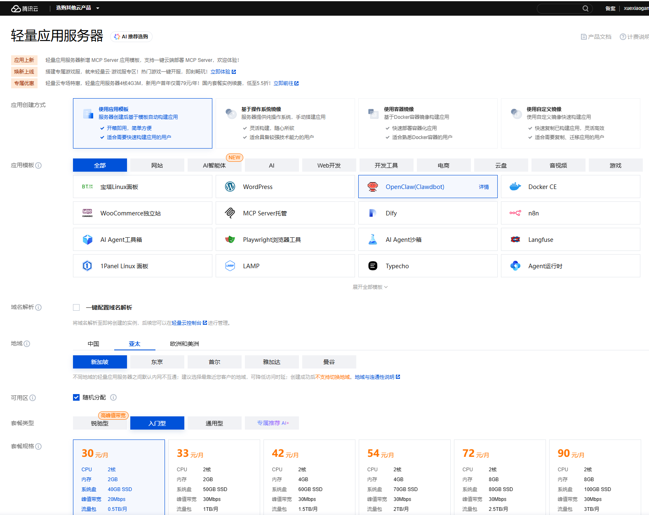Open the 选购其他云产品 dropdown
The image size is (649, 515).
(x=78, y=8)
